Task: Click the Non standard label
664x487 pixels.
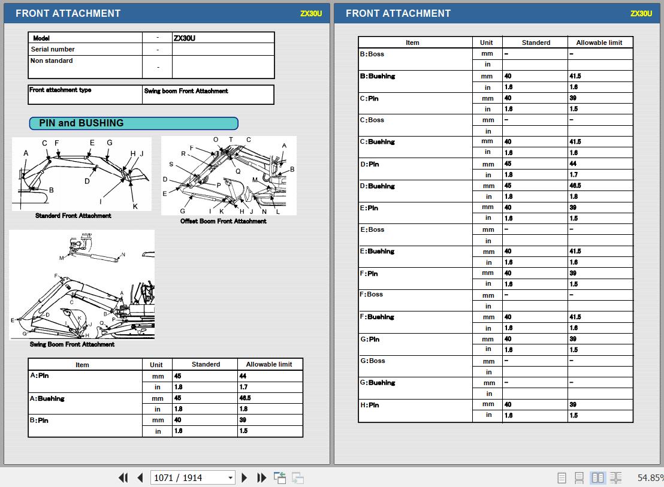Action: [x=52, y=61]
